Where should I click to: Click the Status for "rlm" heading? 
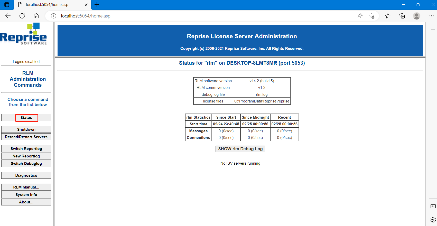click(242, 63)
